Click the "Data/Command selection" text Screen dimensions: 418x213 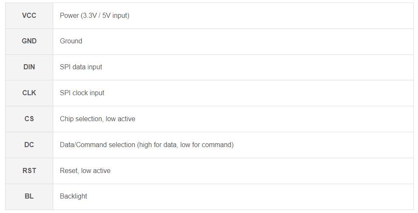pos(97,145)
